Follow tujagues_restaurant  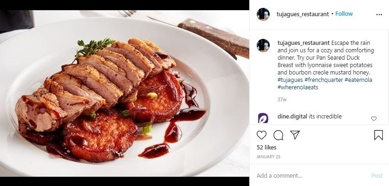tap(344, 14)
